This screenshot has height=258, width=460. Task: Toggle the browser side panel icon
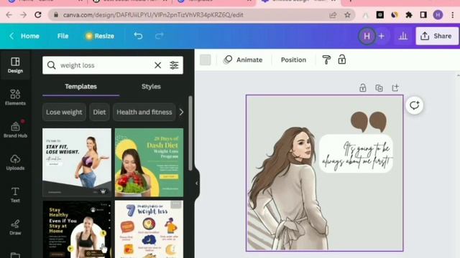coord(423,14)
